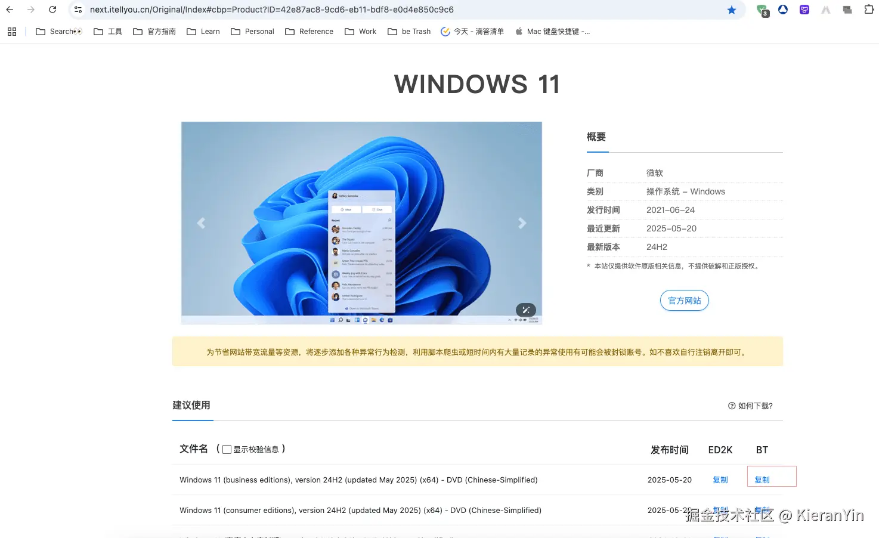Screen dimensions: 879x538
Task: Open the 如何下载? help link
Action: coord(750,406)
